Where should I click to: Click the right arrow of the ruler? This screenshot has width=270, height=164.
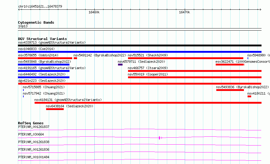[x=260, y=9]
